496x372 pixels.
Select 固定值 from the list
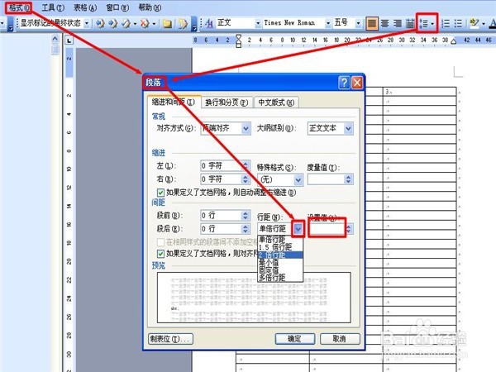[x=280, y=270]
